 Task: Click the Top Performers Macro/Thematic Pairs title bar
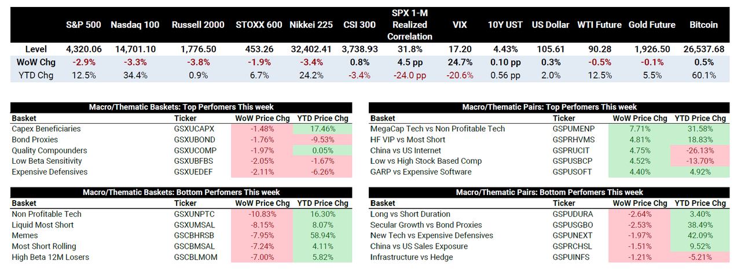pyautogui.click(x=549, y=107)
